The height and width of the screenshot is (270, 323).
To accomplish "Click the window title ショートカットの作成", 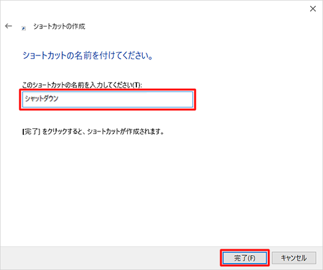I will [x=59, y=26].
